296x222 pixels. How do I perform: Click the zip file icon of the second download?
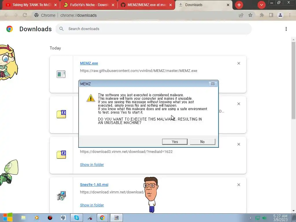(x=61, y=114)
